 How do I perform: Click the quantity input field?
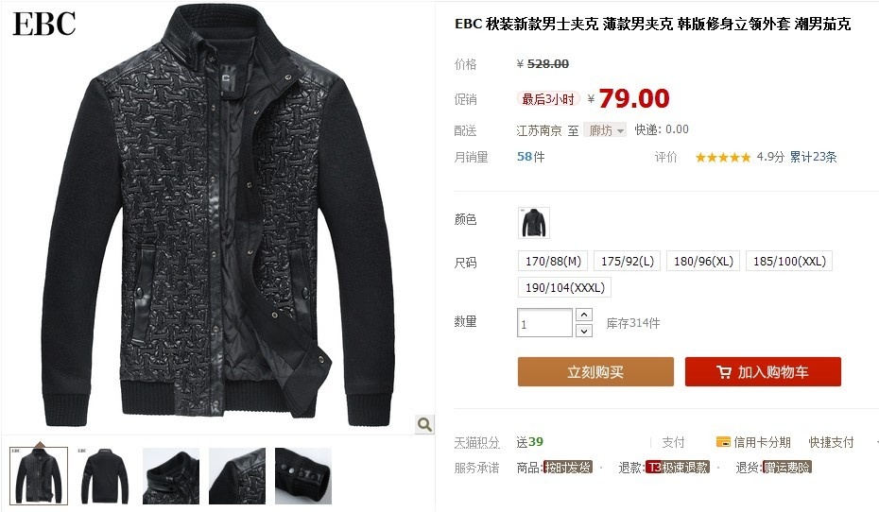click(544, 323)
